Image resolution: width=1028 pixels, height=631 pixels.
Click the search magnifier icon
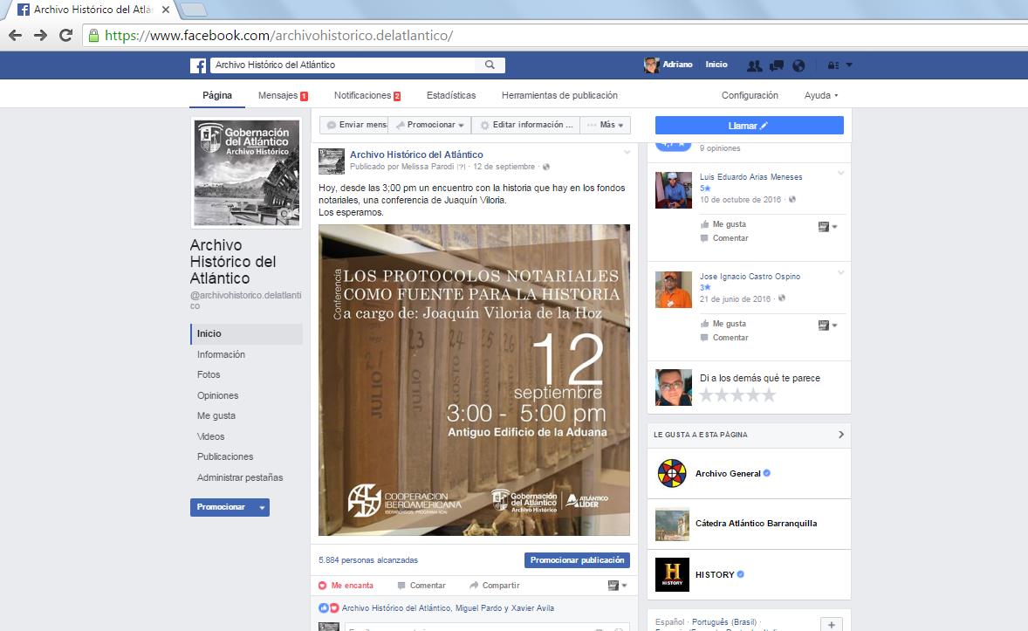(x=490, y=65)
